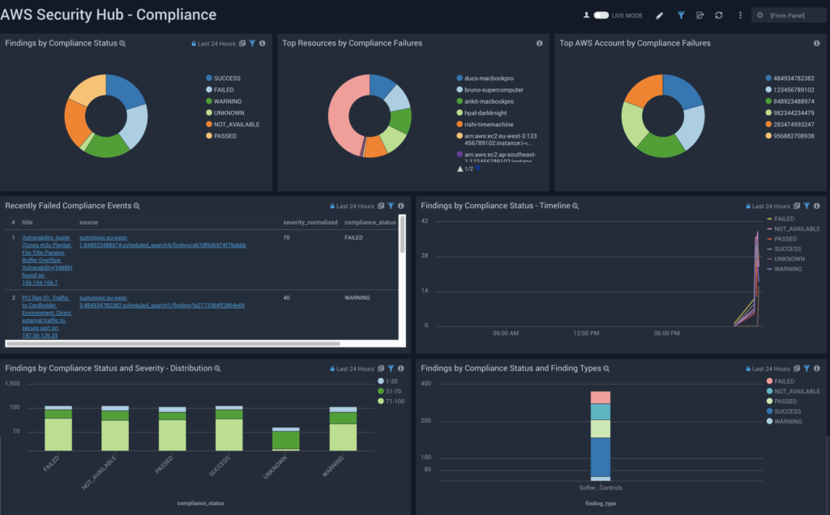Open sumologic eu-west-1 scheduled_search4 finding link
This screenshot has width=830, height=515.
coord(162,241)
